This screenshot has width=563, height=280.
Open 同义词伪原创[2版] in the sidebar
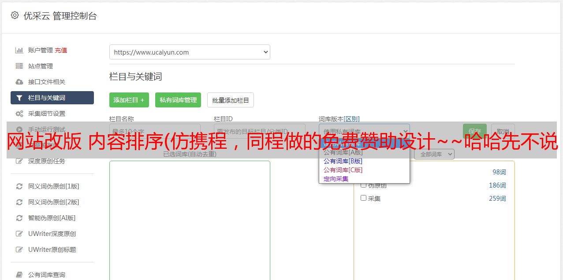tap(54, 202)
